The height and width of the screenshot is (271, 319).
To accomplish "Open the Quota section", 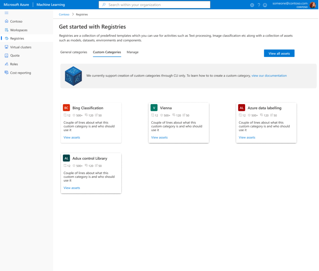I will pos(15,55).
